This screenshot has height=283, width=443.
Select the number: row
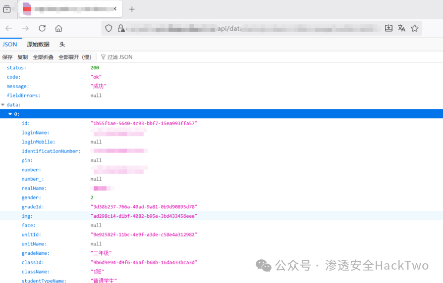click(221, 170)
